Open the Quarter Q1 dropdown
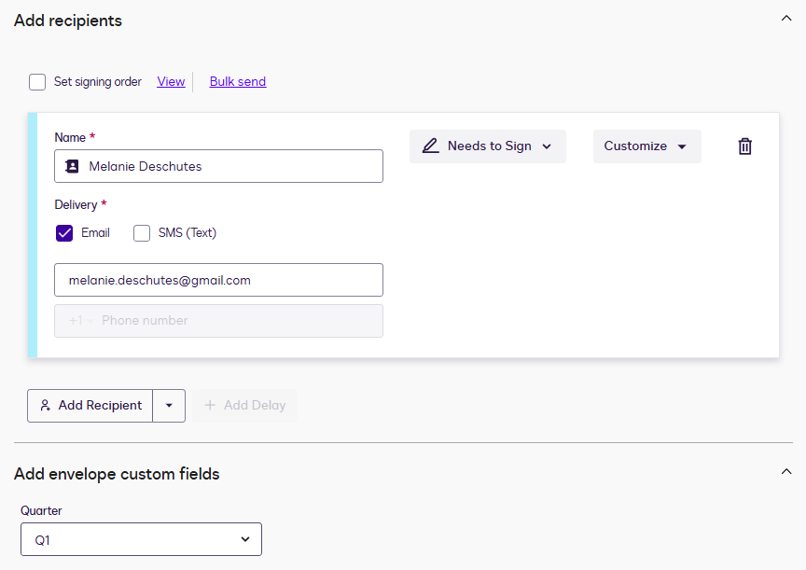 pos(141,539)
